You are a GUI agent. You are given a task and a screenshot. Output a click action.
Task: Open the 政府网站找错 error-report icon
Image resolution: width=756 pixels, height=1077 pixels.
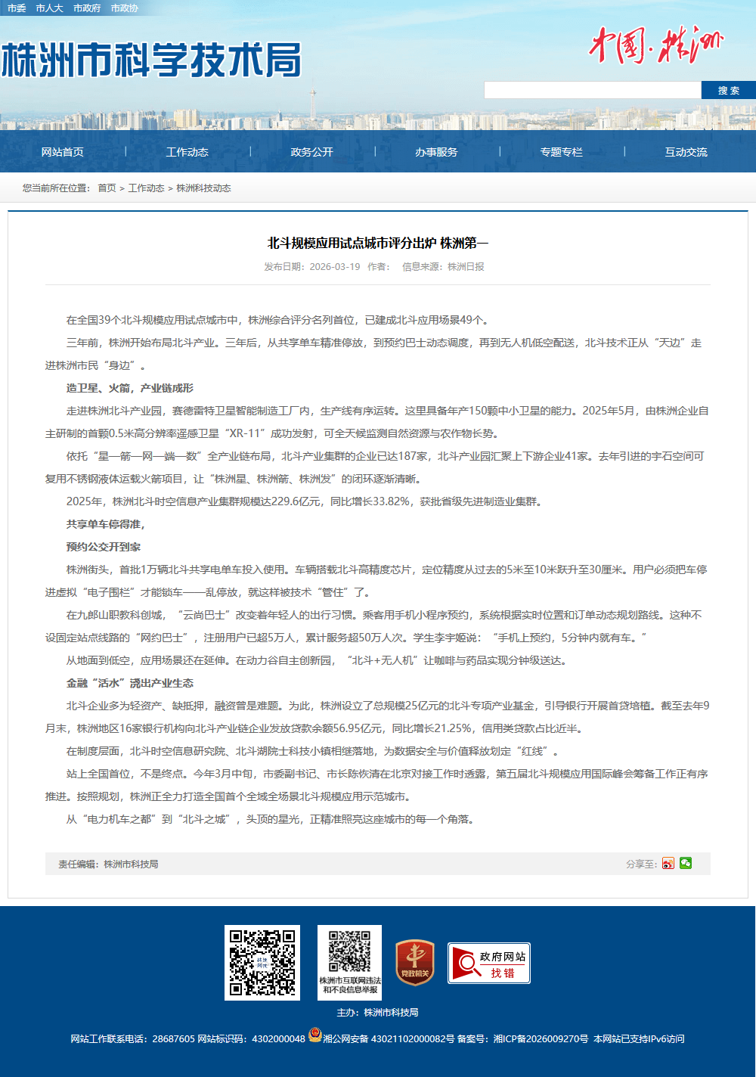(x=488, y=963)
